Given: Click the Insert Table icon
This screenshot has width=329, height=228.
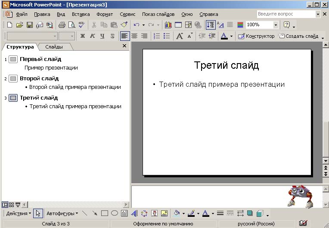Looking at the screenshot, I should [178, 25].
